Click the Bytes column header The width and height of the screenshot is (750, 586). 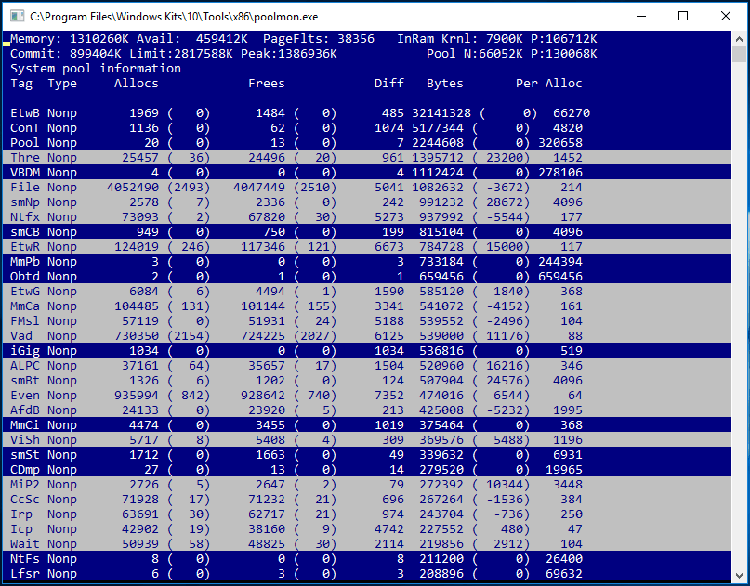point(444,84)
